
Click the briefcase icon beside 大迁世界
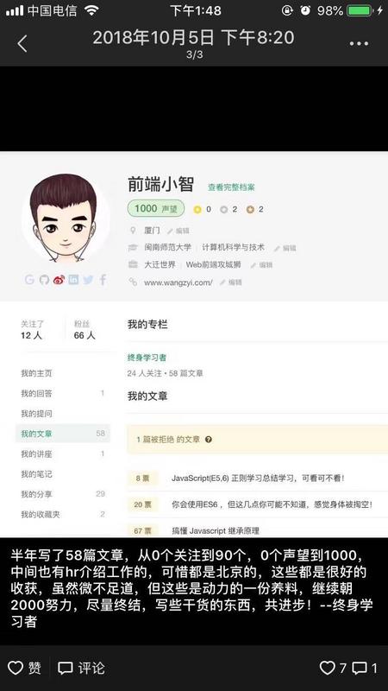pyautogui.click(x=133, y=265)
